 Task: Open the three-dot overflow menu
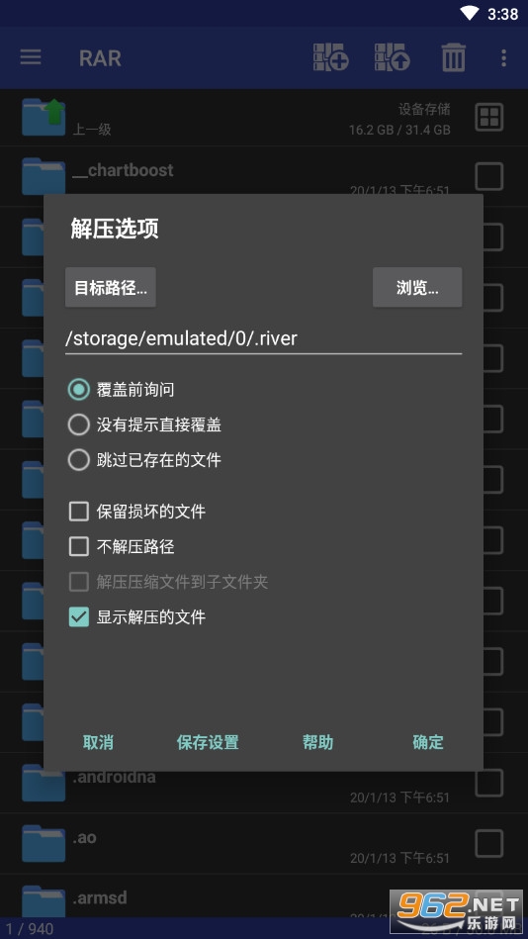coord(503,58)
